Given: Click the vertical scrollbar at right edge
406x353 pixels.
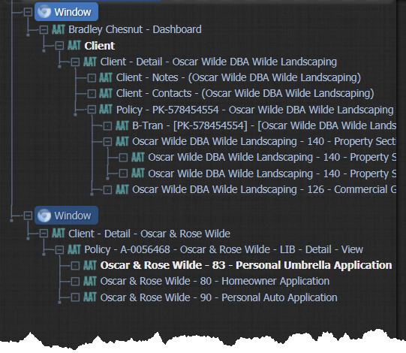Looking at the screenshot, I should [401, 166].
